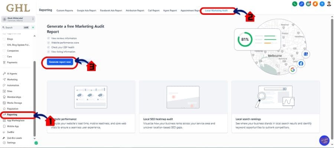The image size is (334, 148).
Task: Open the blue quick links icon
Action: [x=301, y=4]
